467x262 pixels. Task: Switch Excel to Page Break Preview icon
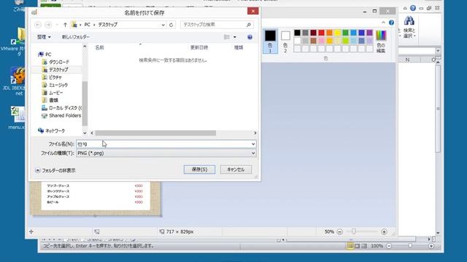coord(364,246)
